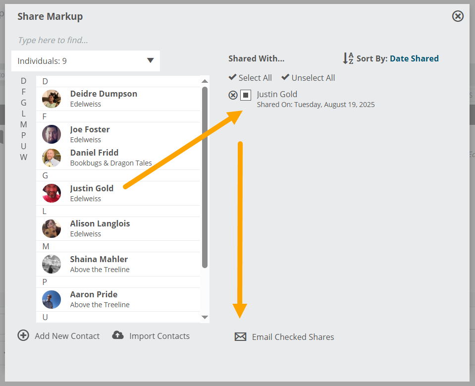
Task: Click Unselect All shares
Action: tap(308, 78)
